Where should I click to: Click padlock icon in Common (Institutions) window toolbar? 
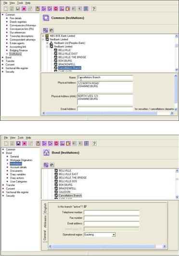point(38,9)
